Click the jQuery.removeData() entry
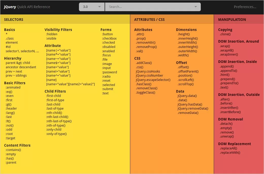Image resolution: width=264 pixels, height=174 pixels. click(193, 109)
